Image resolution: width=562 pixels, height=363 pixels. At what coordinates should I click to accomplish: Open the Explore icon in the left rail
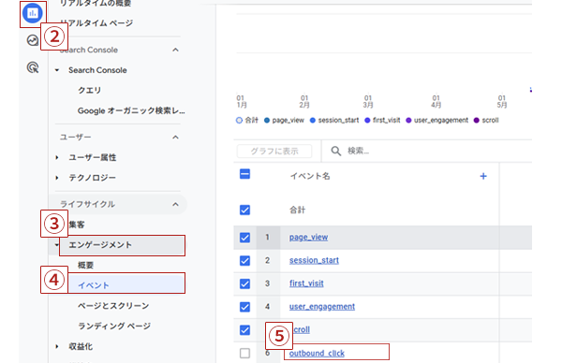[x=33, y=40]
